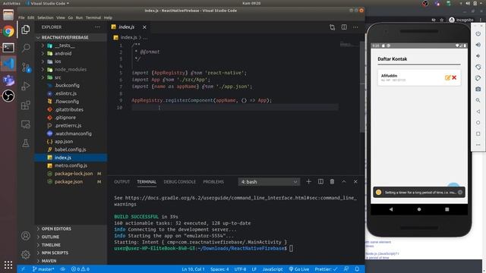Image resolution: width=486 pixels, height=273 pixels.
Task: Click emulator power button
Action: tap(478, 33)
